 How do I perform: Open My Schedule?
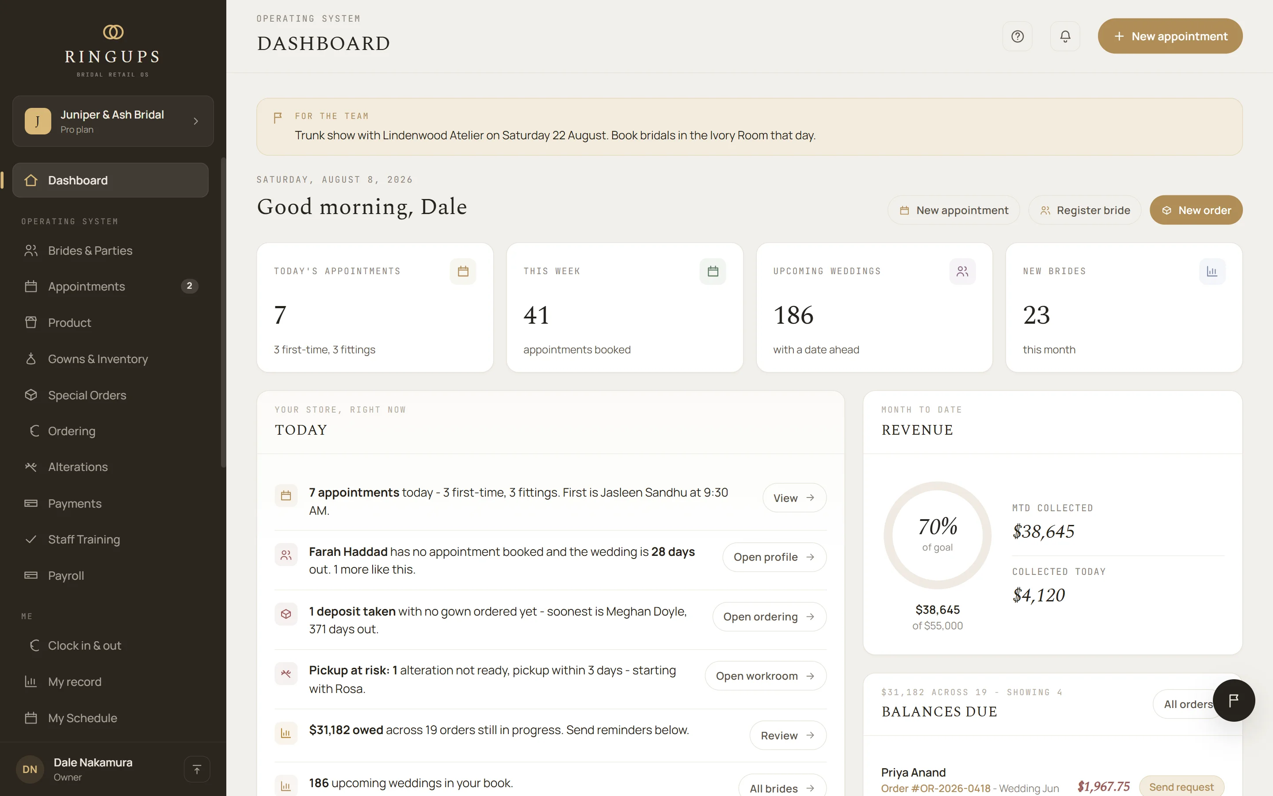(x=111, y=718)
